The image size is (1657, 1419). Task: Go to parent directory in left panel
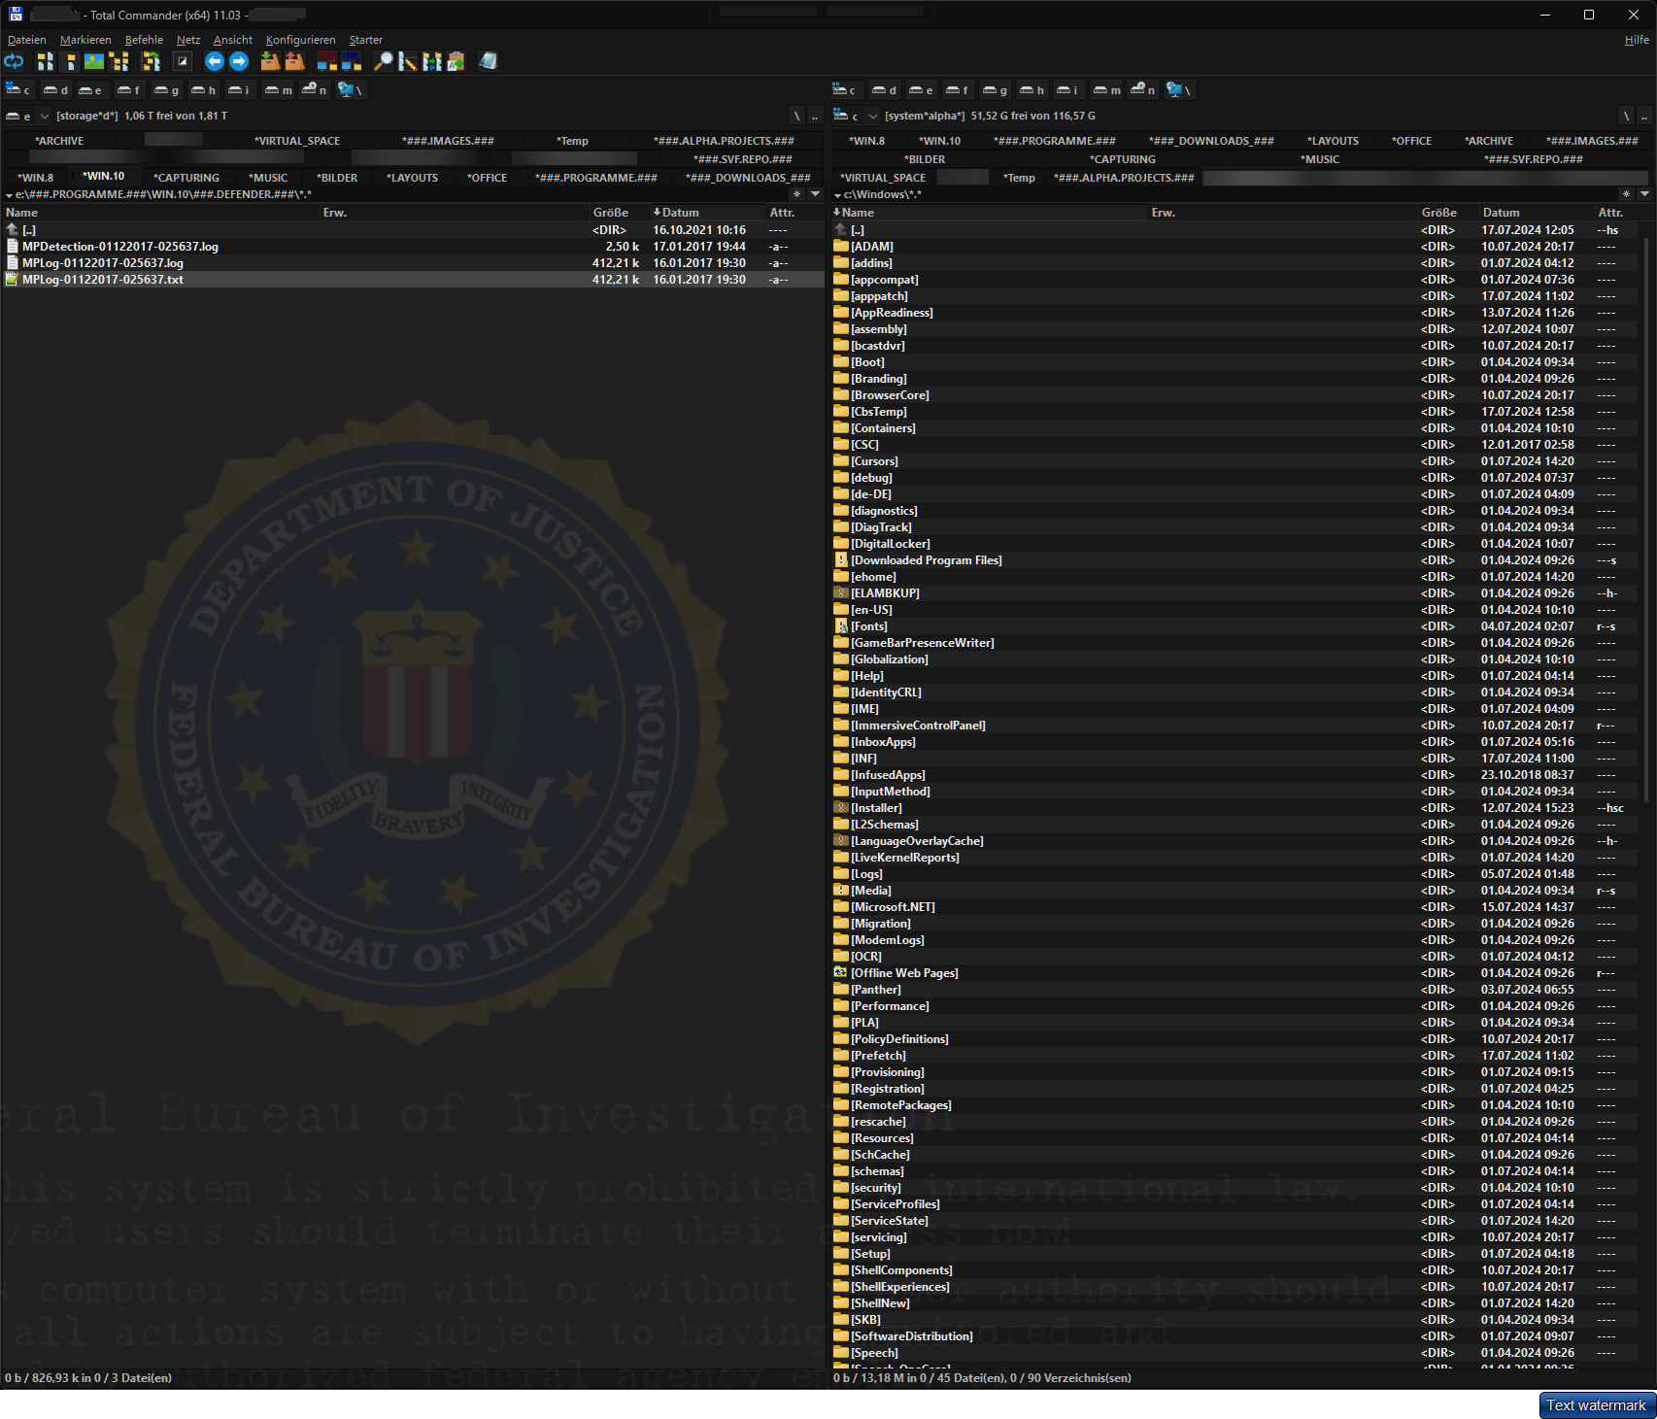coord(815,116)
